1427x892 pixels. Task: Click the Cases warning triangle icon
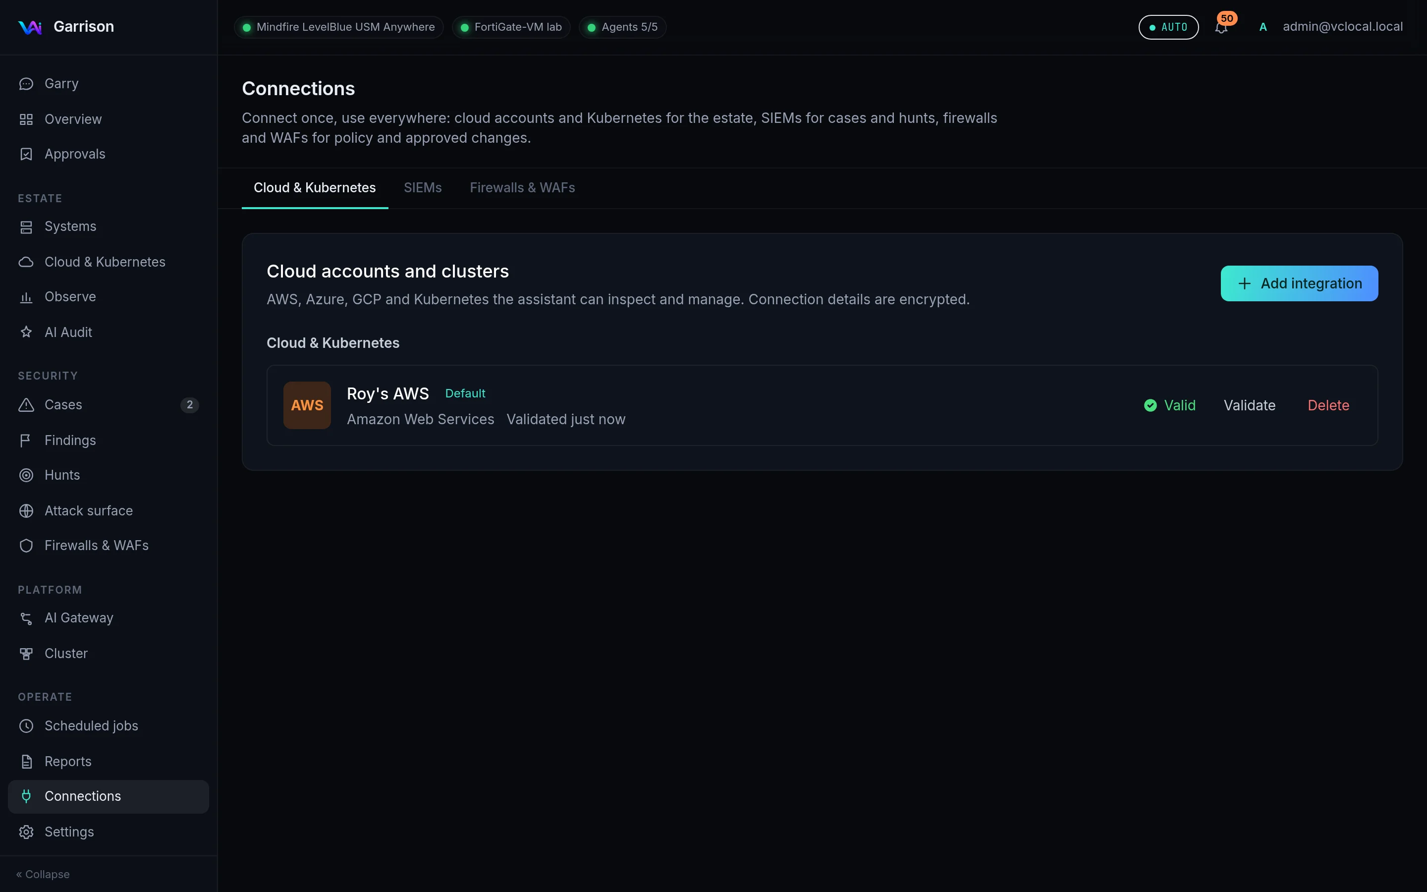pos(26,405)
